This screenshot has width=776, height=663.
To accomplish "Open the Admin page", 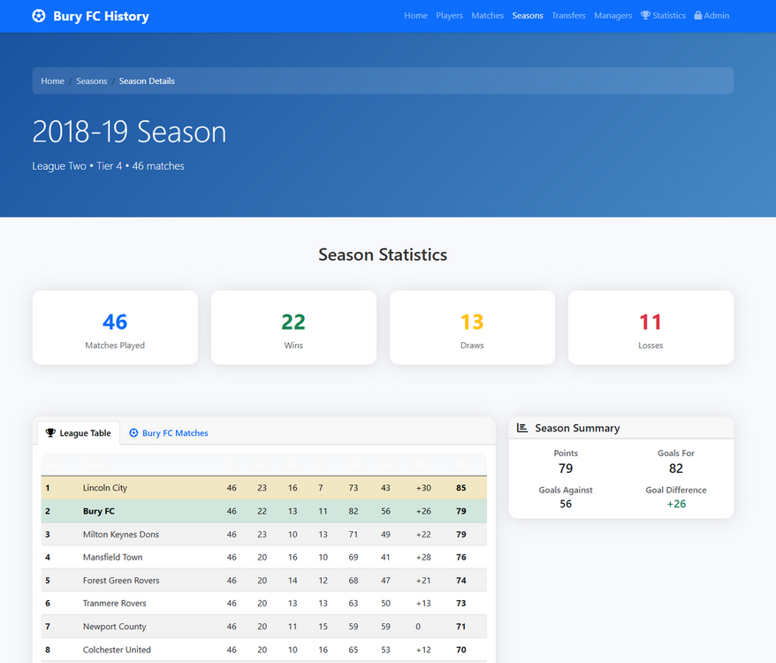I will point(711,15).
